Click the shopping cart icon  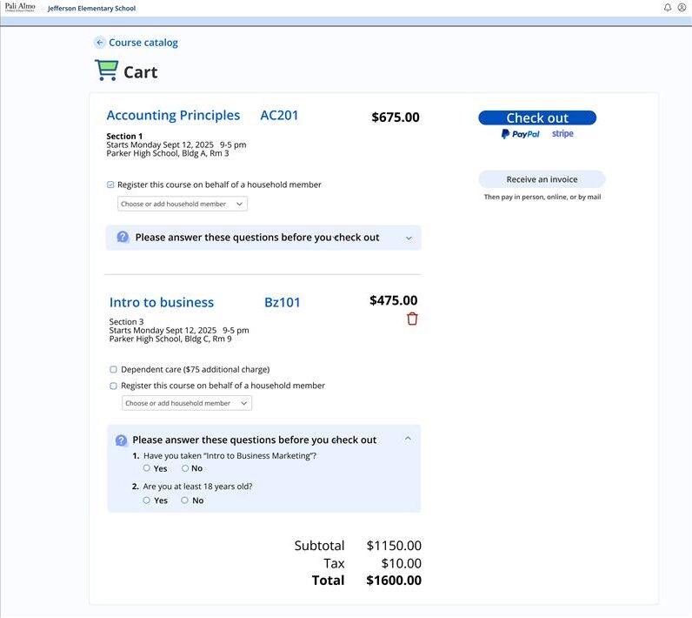[106, 71]
